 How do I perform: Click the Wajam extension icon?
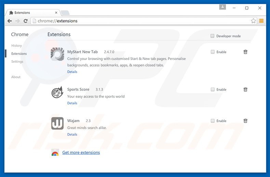(57, 123)
